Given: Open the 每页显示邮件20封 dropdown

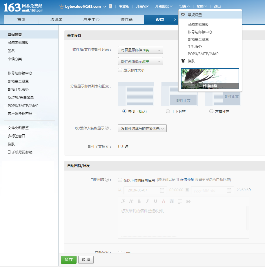Looking at the screenshot, I should pos(141,50).
